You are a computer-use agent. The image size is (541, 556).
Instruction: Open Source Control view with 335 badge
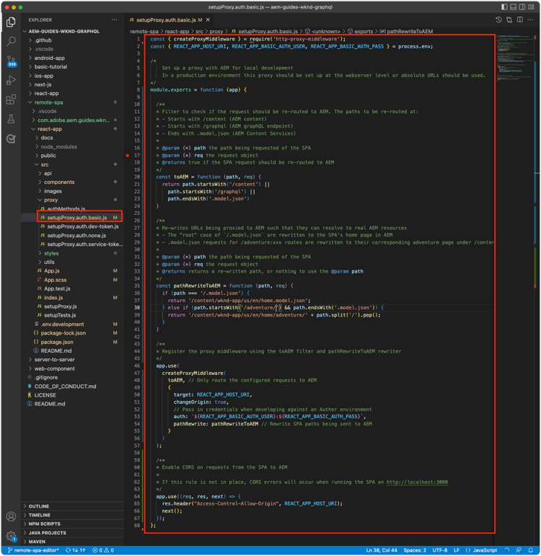(x=11, y=61)
